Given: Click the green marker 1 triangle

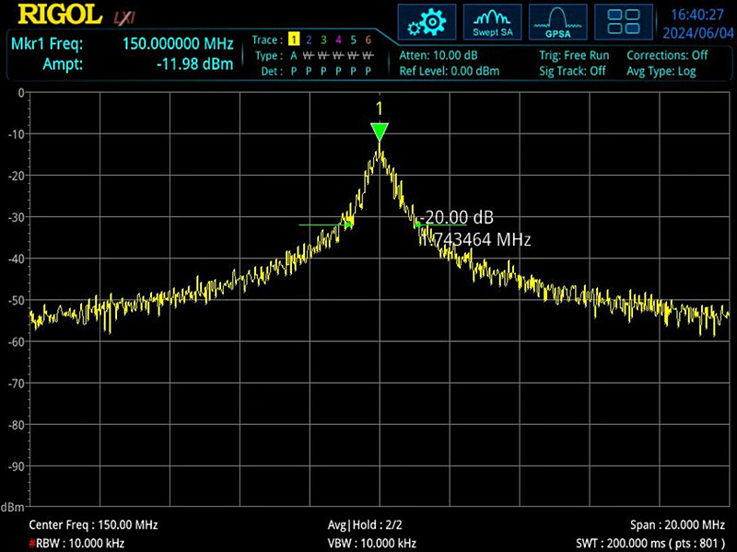Looking at the screenshot, I should [380, 132].
